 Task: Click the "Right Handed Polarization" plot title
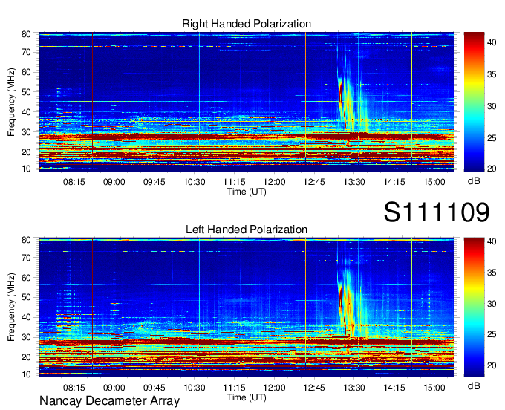point(247,24)
